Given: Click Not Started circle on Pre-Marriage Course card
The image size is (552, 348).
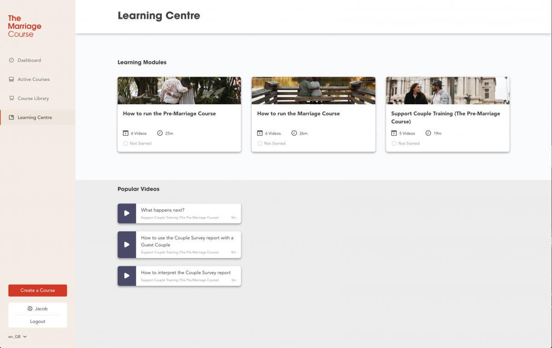Looking at the screenshot, I should click(x=126, y=143).
